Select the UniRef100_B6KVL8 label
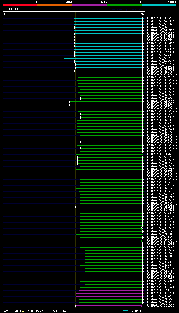179x313 pixels. 161,296
